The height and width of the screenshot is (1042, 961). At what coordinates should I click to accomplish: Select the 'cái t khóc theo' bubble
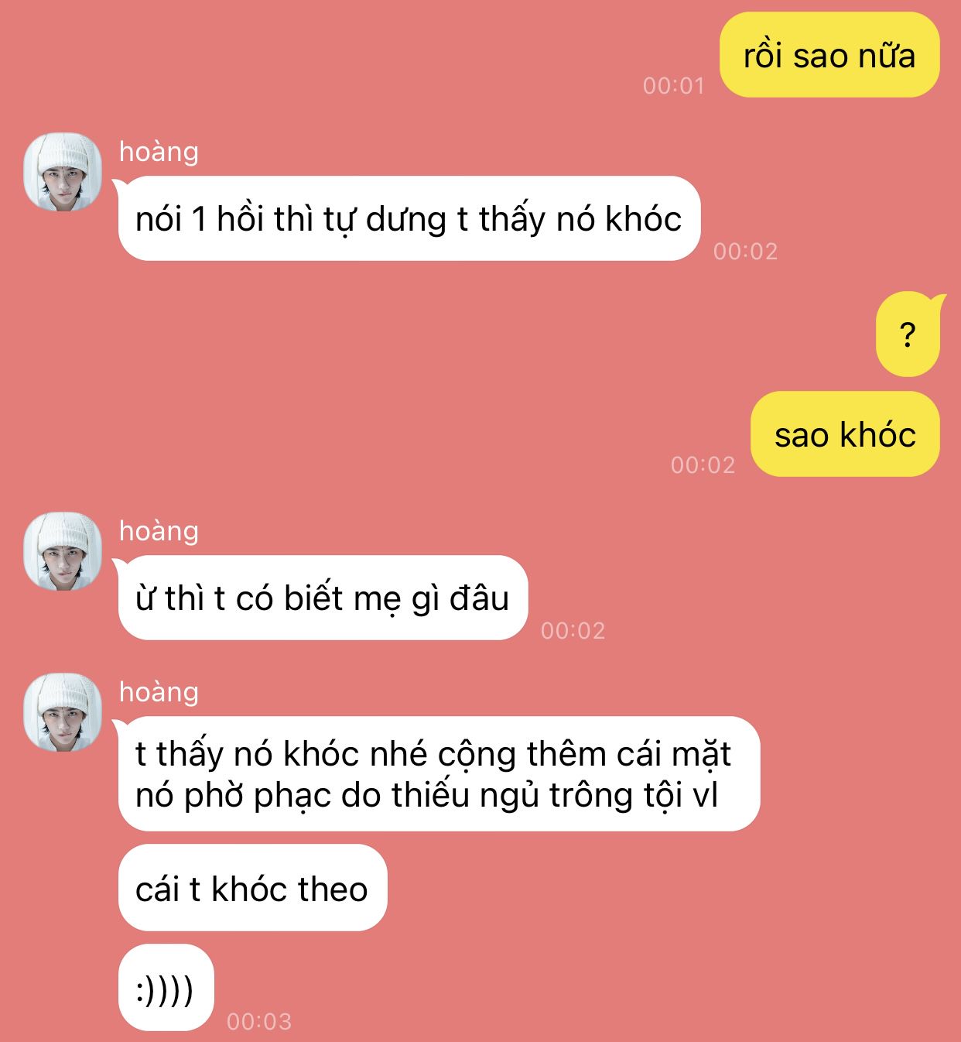click(x=252, y=888)
